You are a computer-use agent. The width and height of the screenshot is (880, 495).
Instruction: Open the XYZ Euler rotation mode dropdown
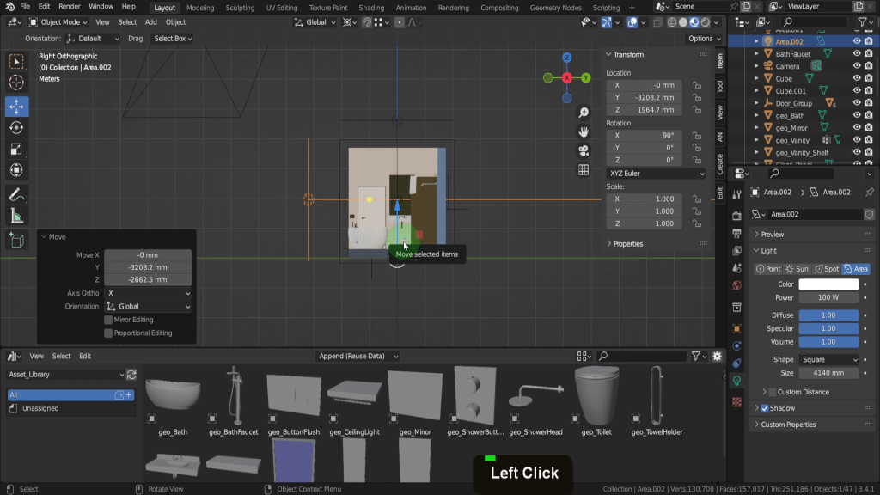tap(656, 173)
